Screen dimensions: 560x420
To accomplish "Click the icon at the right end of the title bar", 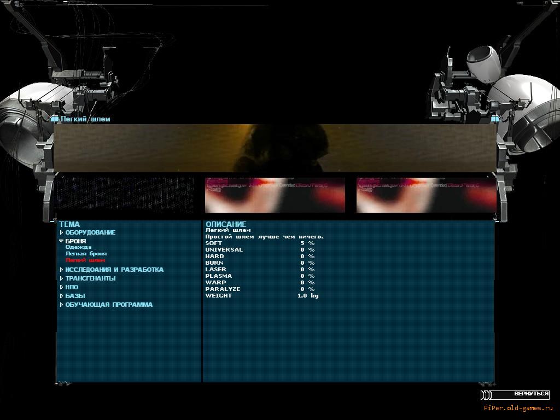I will coord(495,119).
